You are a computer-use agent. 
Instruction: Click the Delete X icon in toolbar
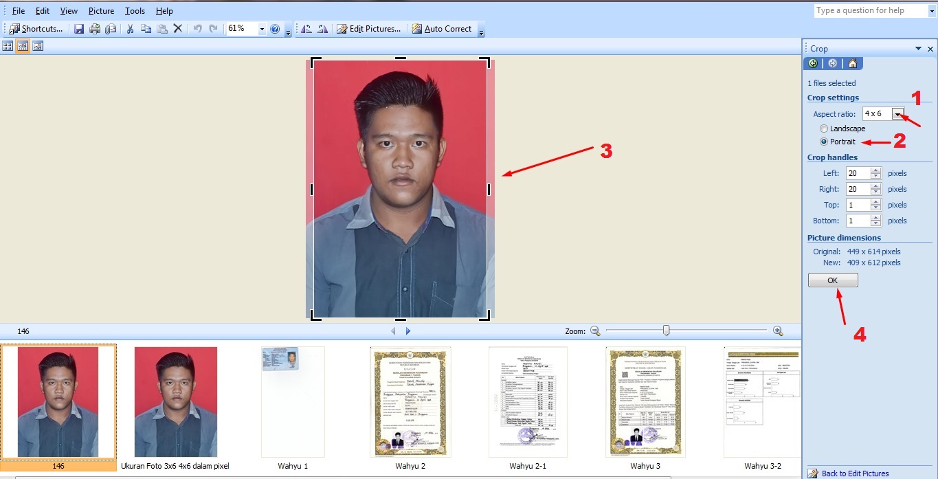coord(177,29)
